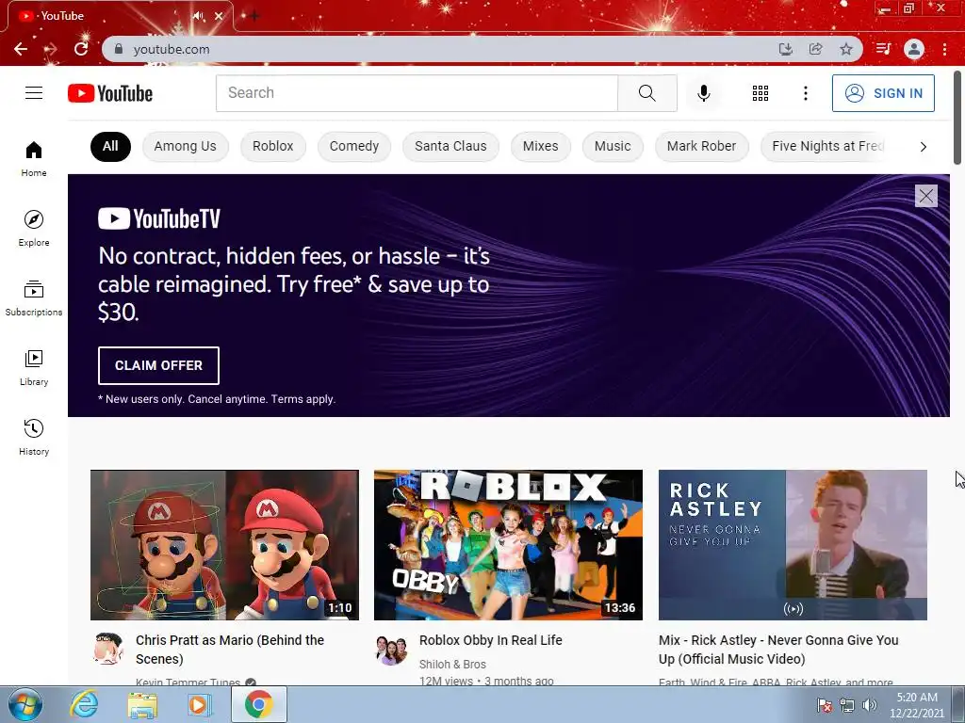Screen dimensions: 965x723
Task: Open YouTube settings three-dot menu
Action: pyautogui.click(x=805, y=93)
